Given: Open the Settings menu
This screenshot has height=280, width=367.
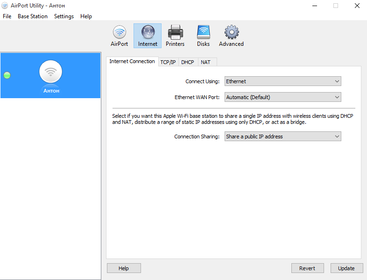Looking at the screenshot, I should click(x=64, y=16).
